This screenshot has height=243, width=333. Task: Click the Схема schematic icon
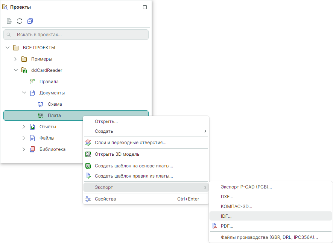tap(41, 104)
